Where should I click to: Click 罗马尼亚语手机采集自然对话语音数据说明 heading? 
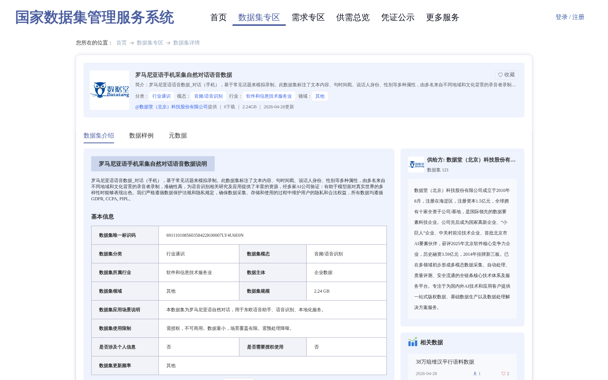[153, 164]
